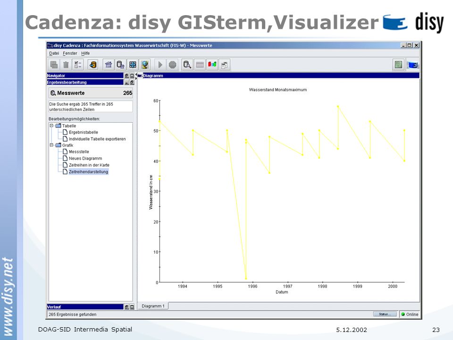Open the checklist options toolbar icon
The image size is (453, 340).
[x=78, y=65]
